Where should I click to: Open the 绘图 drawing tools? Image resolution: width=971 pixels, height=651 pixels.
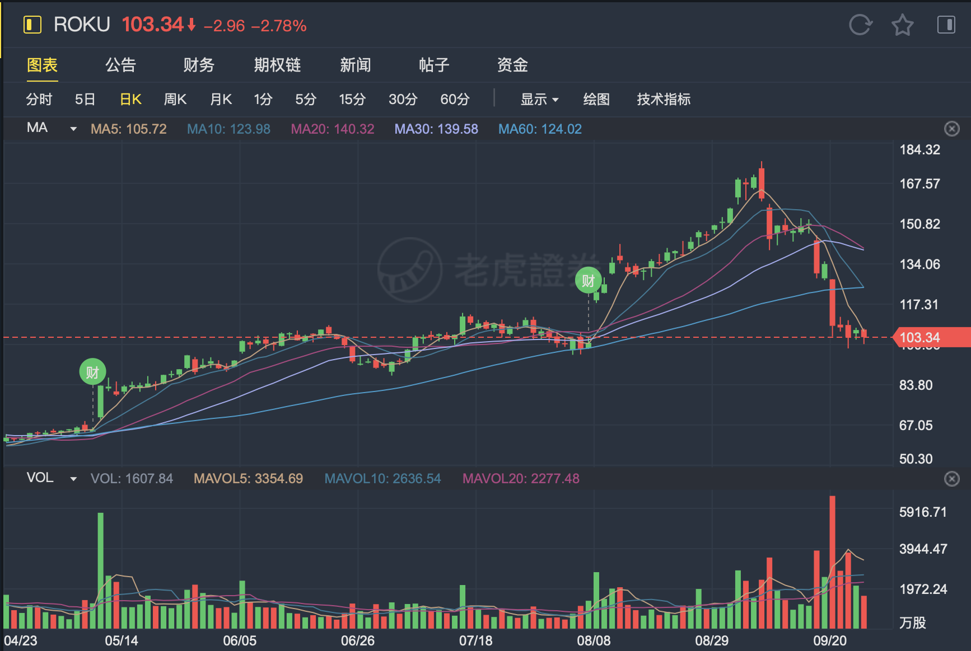(x=596, y=99)
